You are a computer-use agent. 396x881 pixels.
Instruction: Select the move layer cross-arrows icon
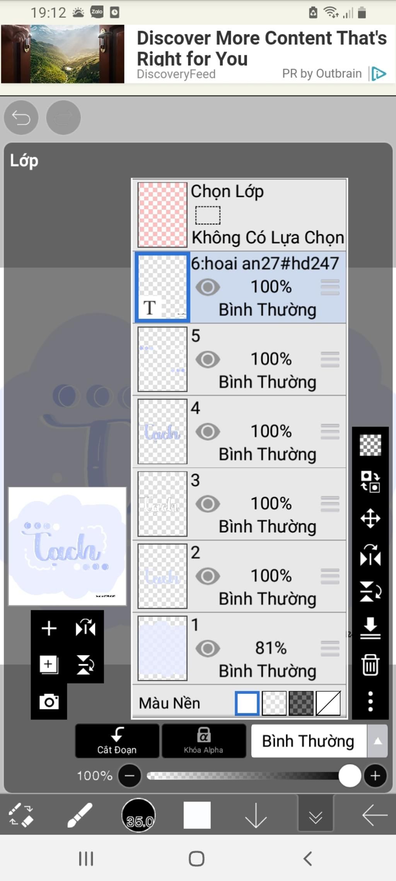(370, 518)
